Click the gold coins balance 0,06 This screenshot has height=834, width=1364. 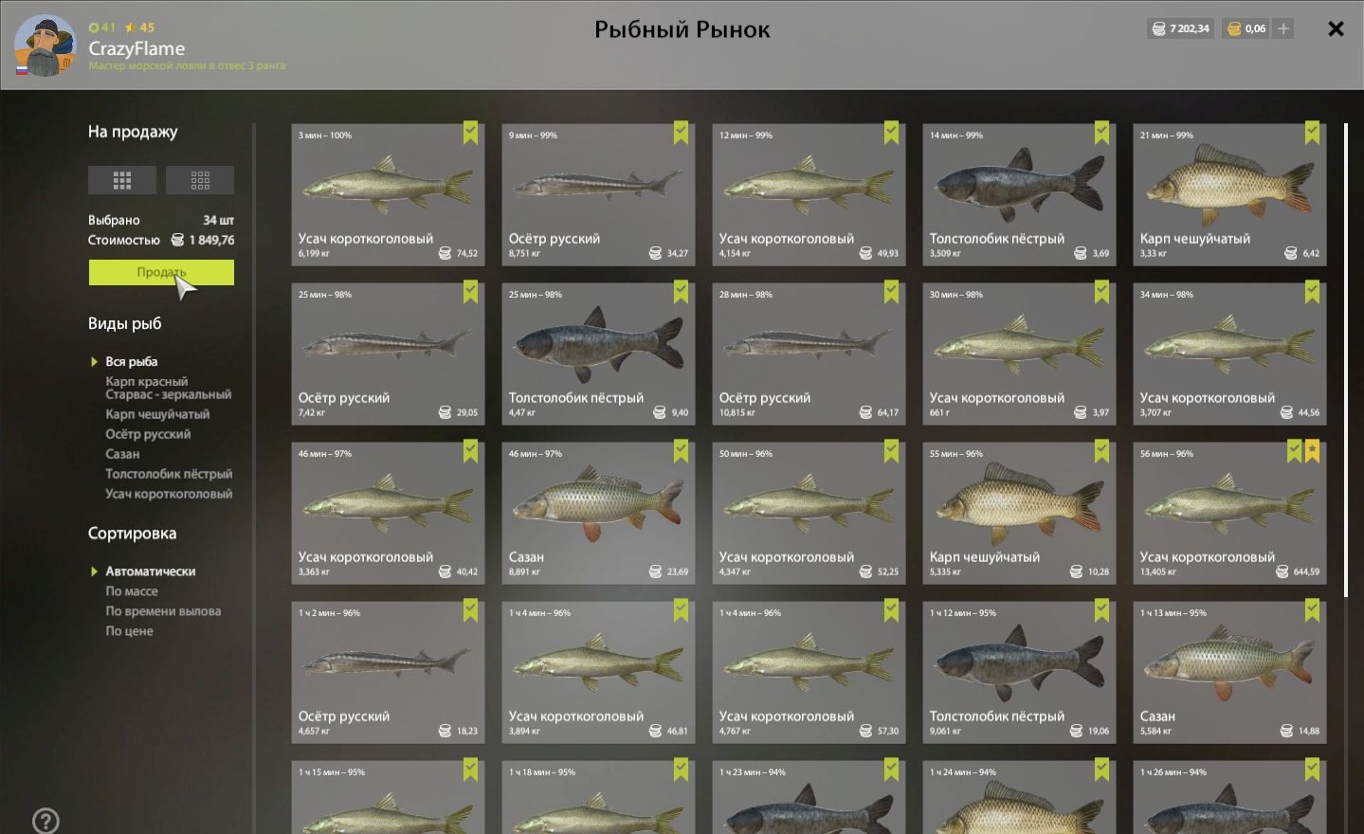tap(1246, 28)
